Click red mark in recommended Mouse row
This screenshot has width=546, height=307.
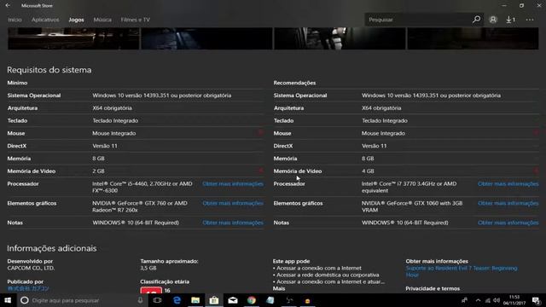(x=536, y=133)
